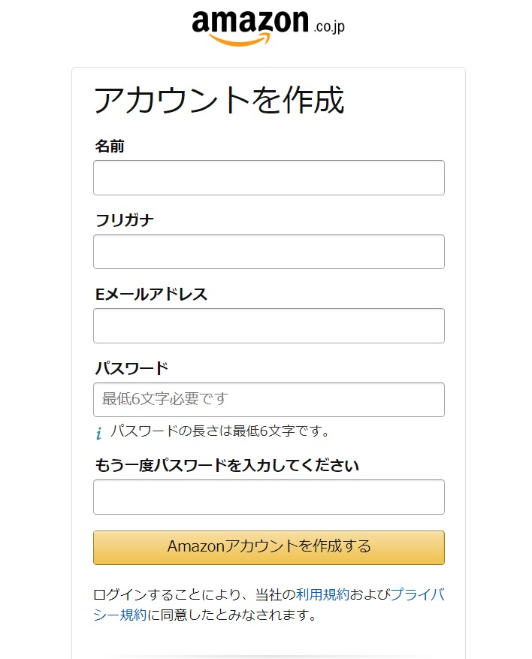
Task: Select the Eメールアドレス input field
Action: pos(268,325)
